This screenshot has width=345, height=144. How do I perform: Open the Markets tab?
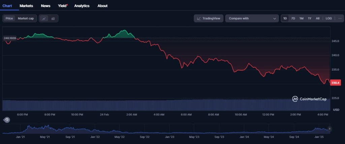pyautogui.click(x=26, y=6)
